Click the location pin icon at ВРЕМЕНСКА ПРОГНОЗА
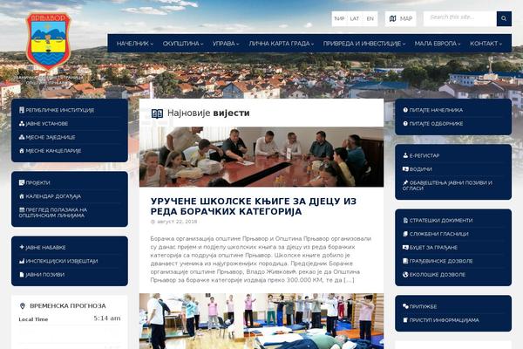523x349 pixels. pos(23,306)
